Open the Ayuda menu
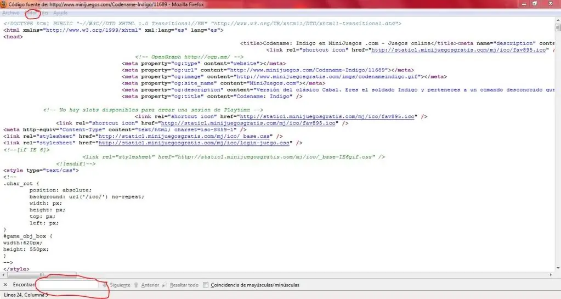Viewport: 561px width, 299px height. (60, 13)
